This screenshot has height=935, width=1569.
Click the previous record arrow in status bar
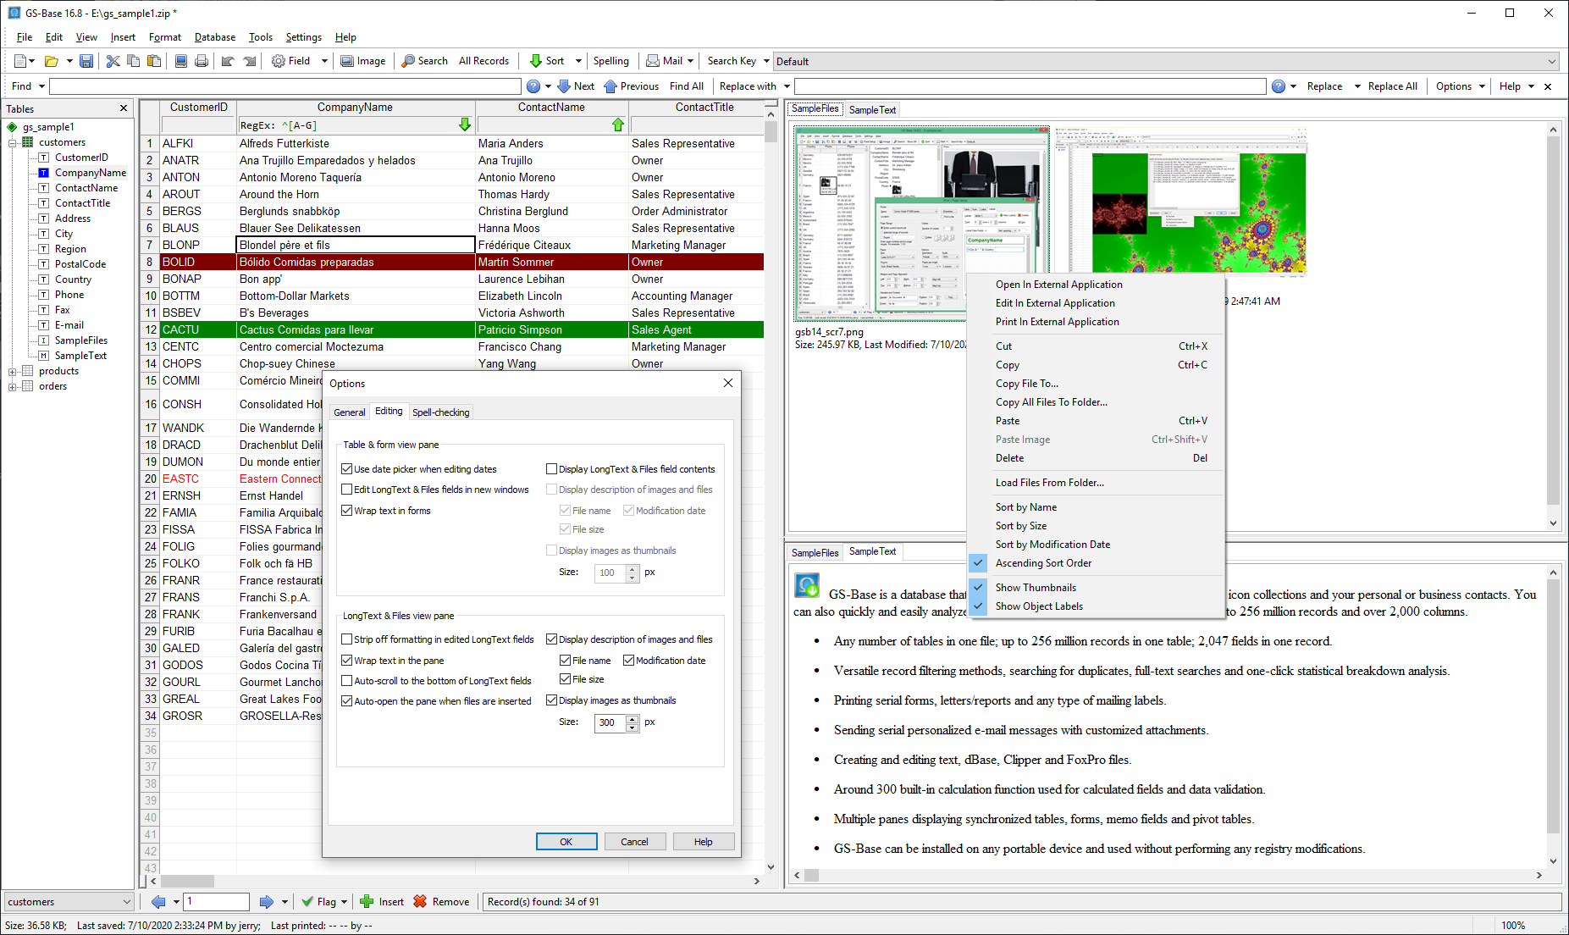158,902
